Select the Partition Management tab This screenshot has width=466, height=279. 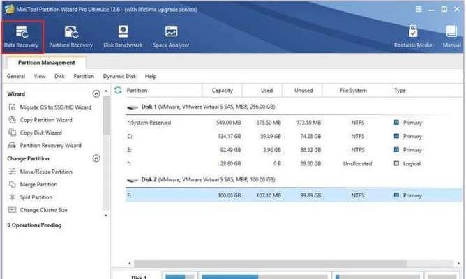tap(46, 63)
